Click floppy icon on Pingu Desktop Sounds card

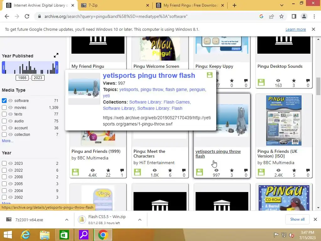(261, 83)
